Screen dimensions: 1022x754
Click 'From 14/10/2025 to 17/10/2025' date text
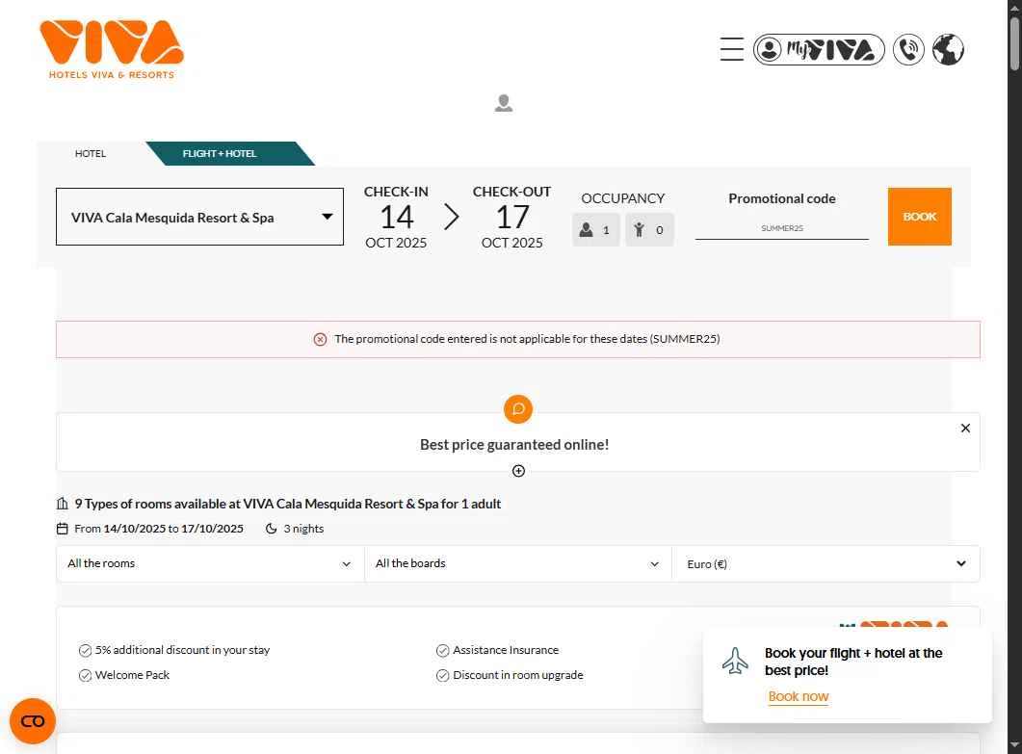click(159, 529)
